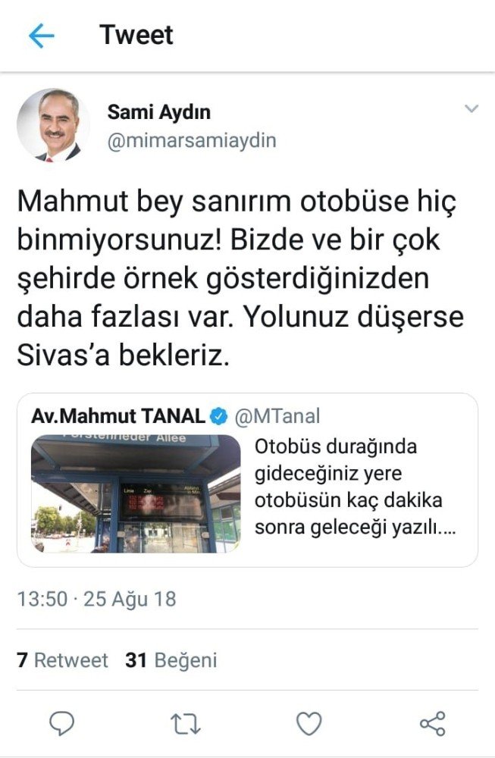Image resolution: width=495 pixels, height=758 pixels.
Task: Select the Tweet header title
Action: [136, 36]
